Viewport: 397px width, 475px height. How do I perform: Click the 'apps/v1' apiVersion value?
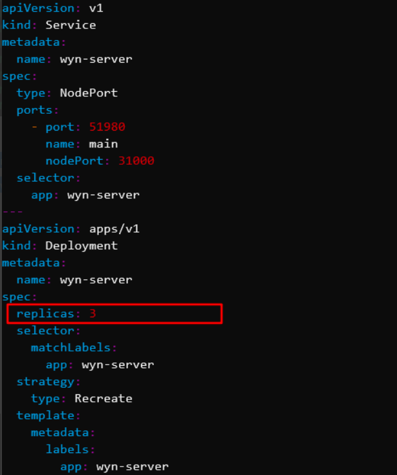pos(114,229)
